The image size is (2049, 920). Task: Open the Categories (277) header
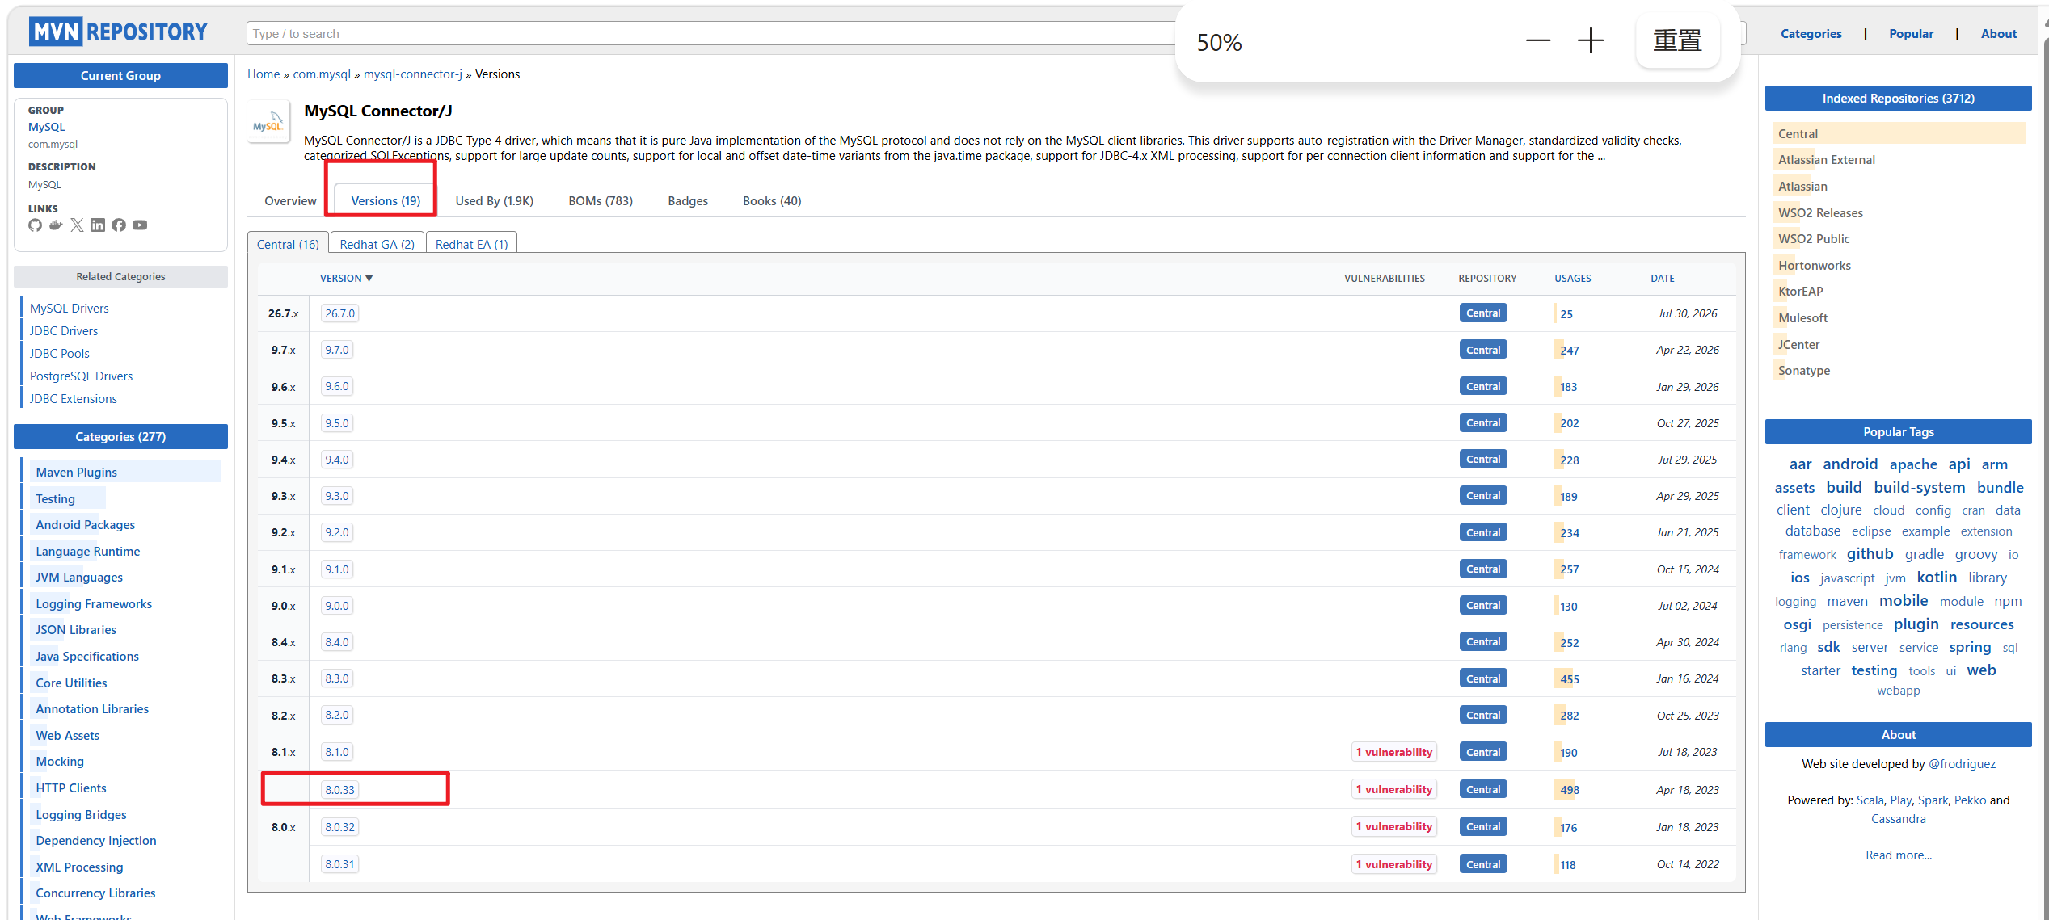coord(120,436)
